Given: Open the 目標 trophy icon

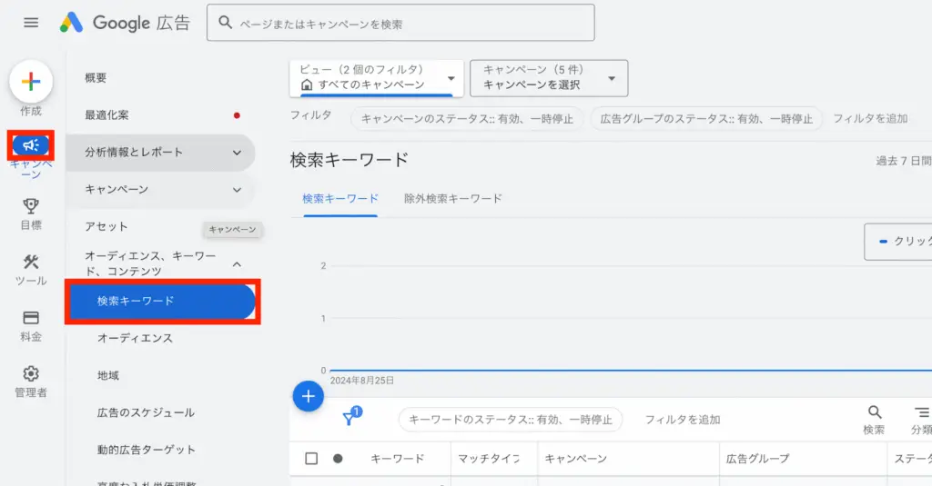Looking at the screenshot, I should point(31,206).
